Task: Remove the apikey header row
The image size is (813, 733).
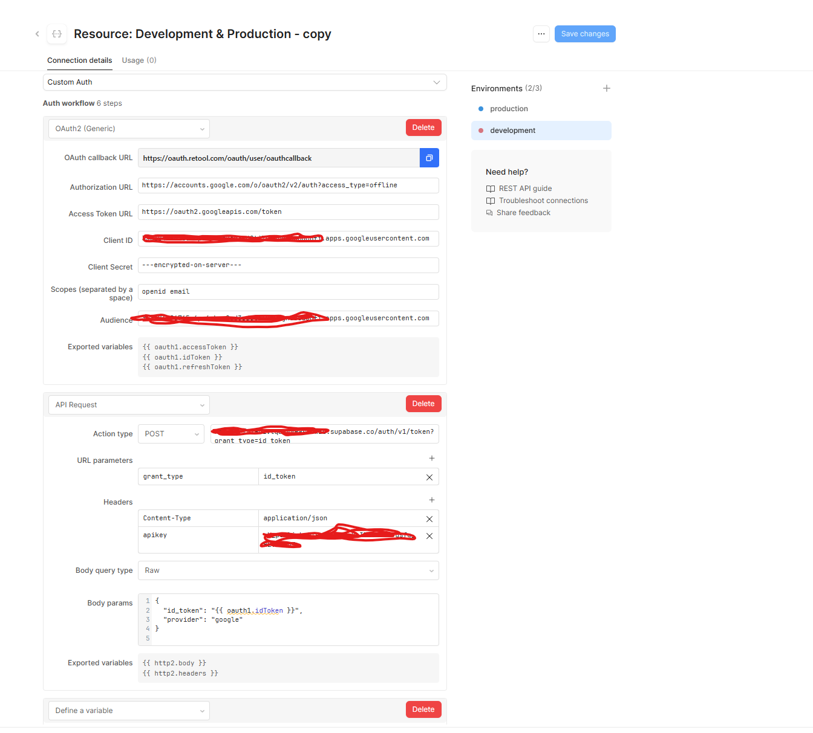Action: click(x=429, y=536)
